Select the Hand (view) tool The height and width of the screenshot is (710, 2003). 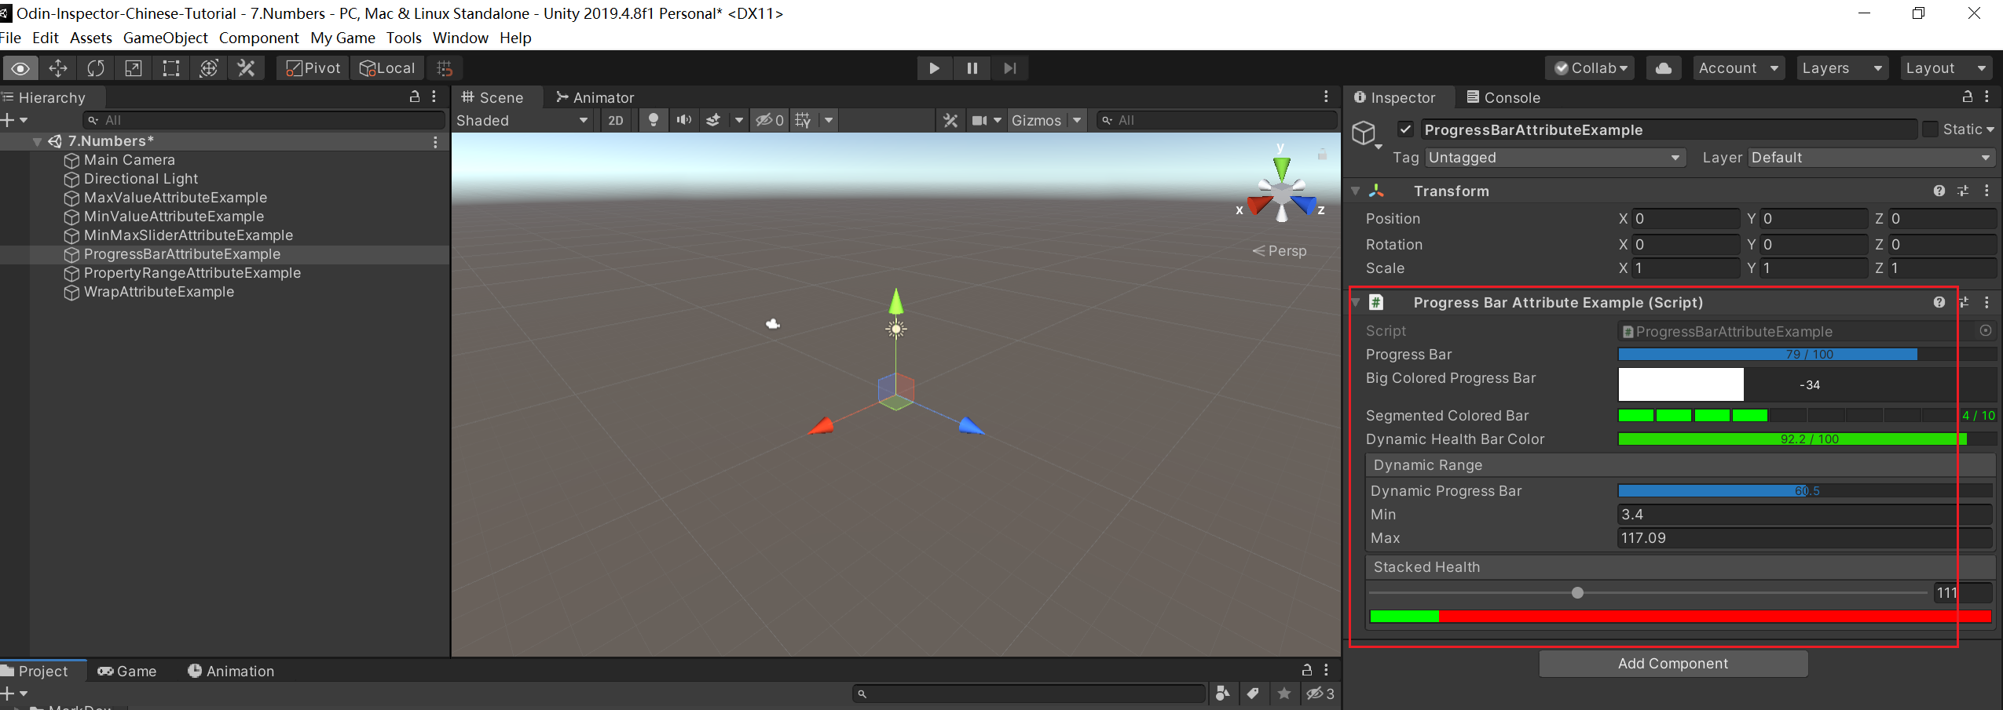coord(20,68)
